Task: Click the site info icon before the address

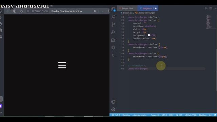Action: (x=28, y=11)
